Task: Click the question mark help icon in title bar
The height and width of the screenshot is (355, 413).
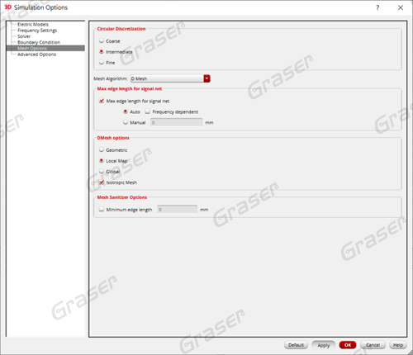Action: click(x=377, y=7)
